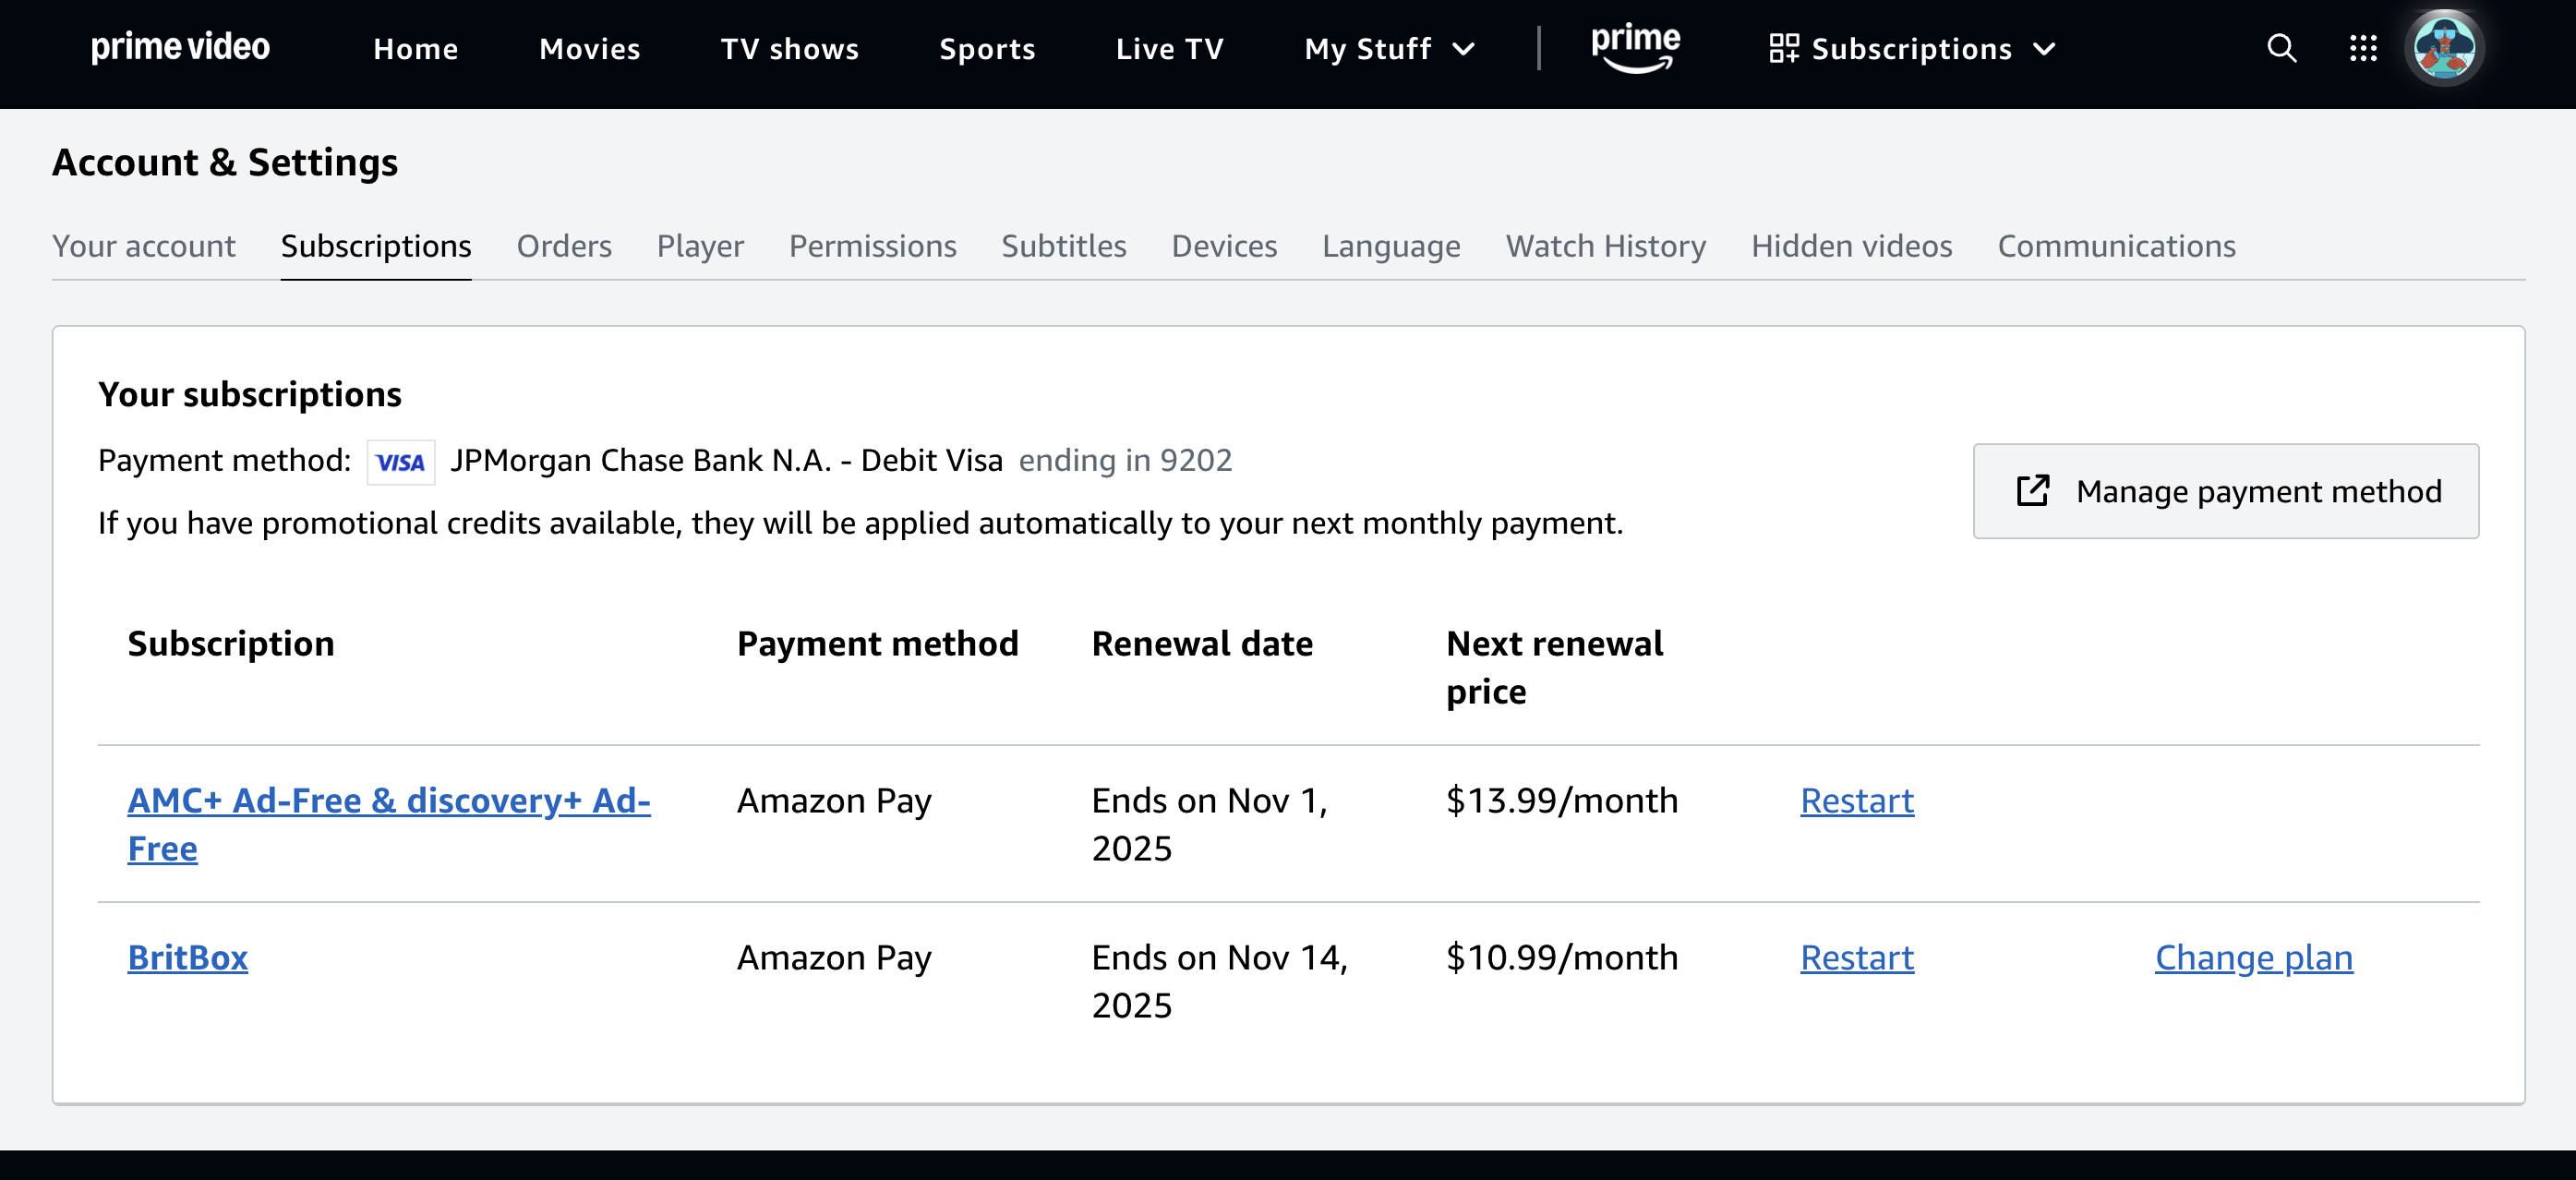This screenshot has width=2576, height=1180.
Task: Open the AMC+ Ad-Free & discovery+ link
Action: point(388,801)
